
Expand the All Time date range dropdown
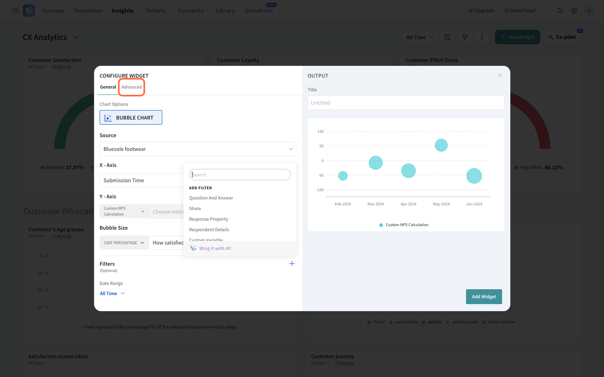tap(112, 294)
